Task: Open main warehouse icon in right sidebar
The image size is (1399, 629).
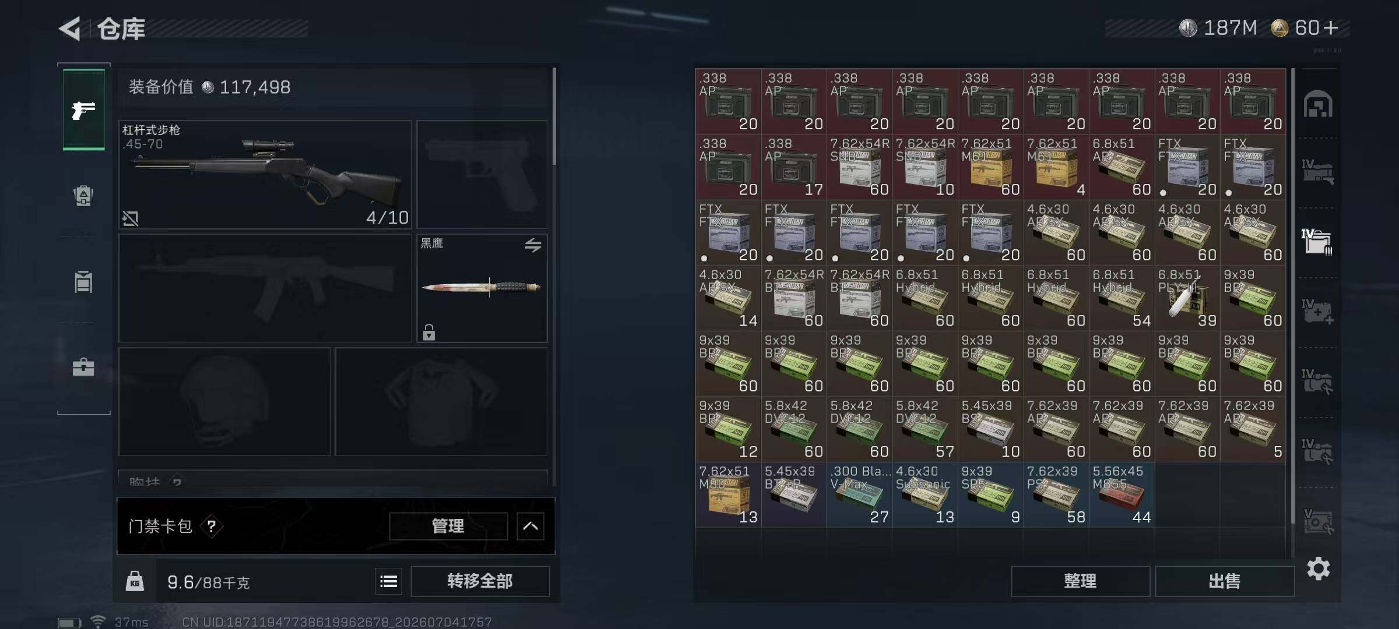Action: coord(1318,104)
